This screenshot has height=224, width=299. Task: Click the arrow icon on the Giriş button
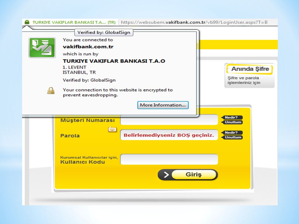(166, 175)
